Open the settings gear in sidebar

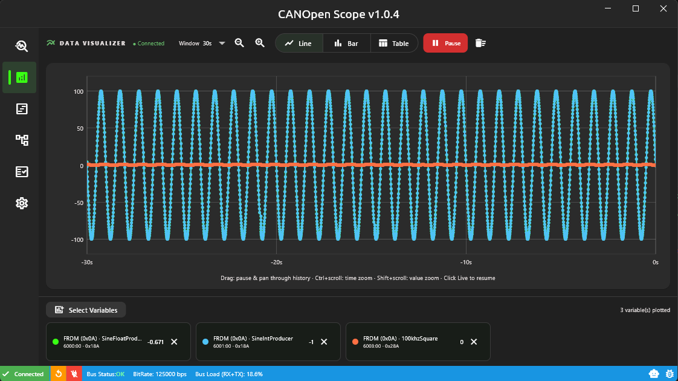[x=22, y=203]
